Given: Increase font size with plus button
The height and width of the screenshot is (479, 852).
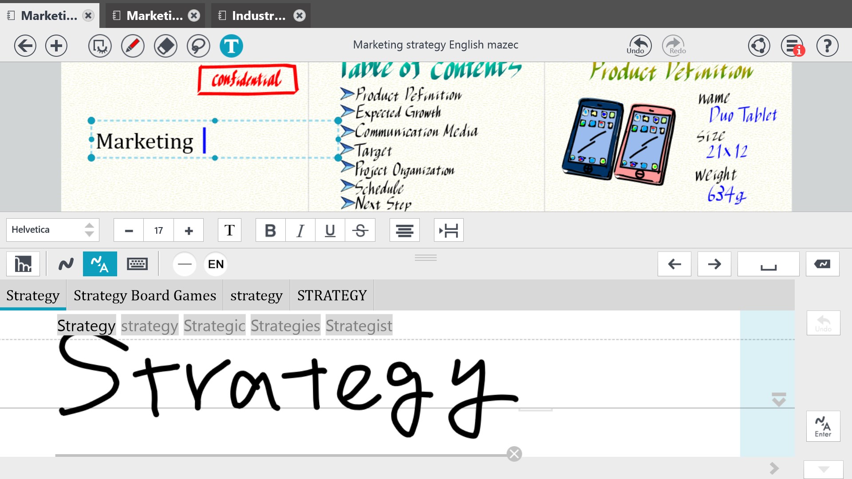Looking at the screenshot, I should pyautogui.click(x=189, y=230).
